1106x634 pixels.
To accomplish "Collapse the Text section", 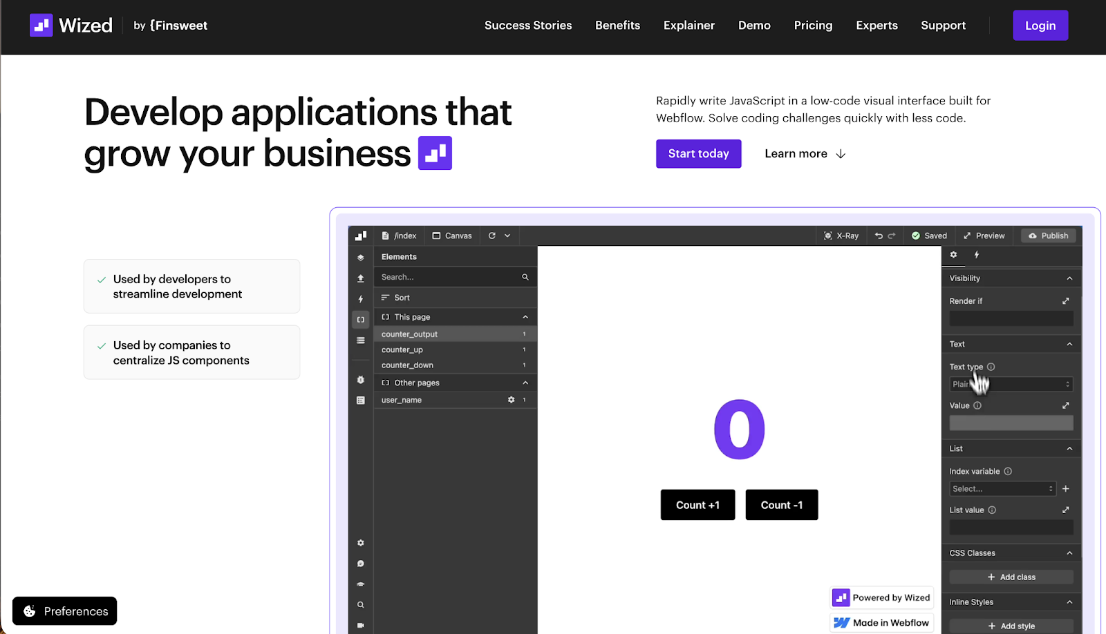I will [x=1069, y=344].
